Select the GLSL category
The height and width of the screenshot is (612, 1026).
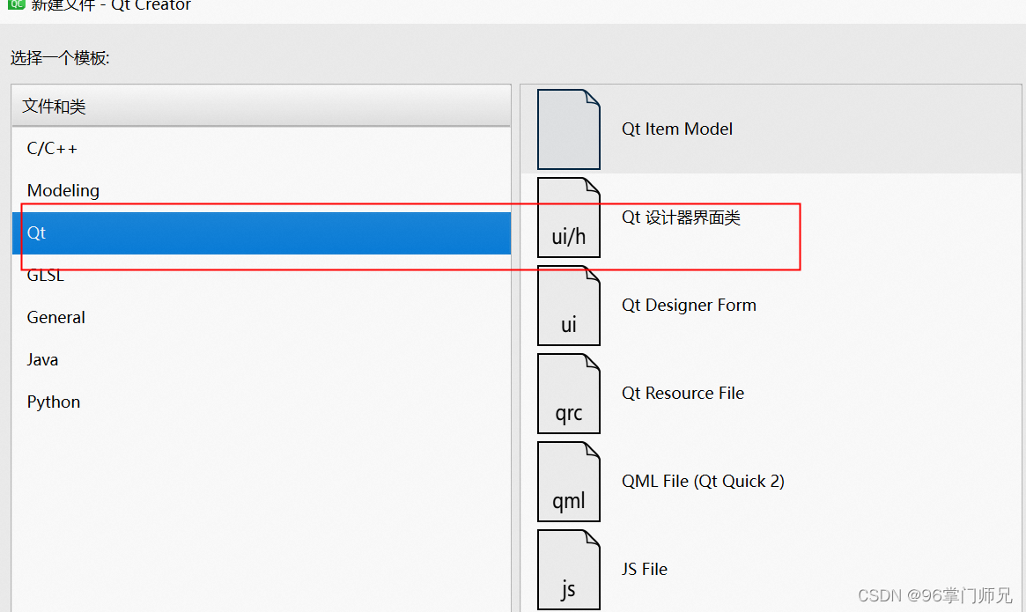click(x=45, y=275)
